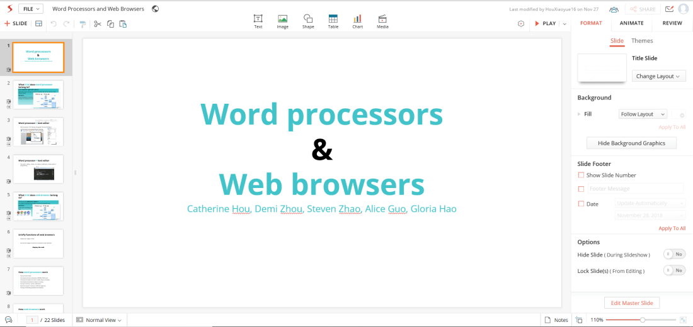Viewport: 693px width, 327px height.
Task: Select slide 3 thumbnail in the panel
Action: [38, 131]
